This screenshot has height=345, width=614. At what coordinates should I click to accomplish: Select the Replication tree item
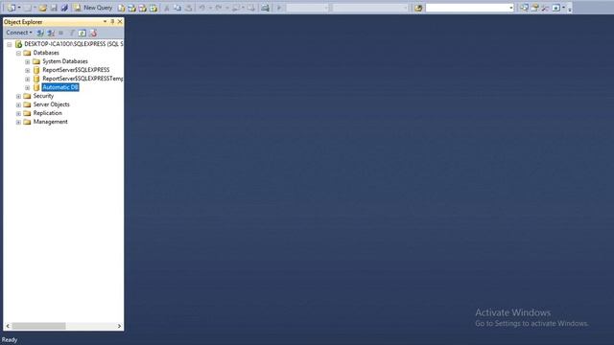point(47,113)
